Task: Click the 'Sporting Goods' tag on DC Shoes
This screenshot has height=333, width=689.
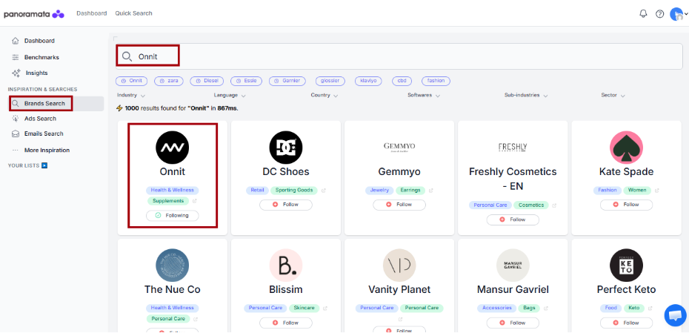Action: coord(294,191)
